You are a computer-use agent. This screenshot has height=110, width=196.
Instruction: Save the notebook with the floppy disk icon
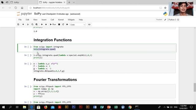18,24
